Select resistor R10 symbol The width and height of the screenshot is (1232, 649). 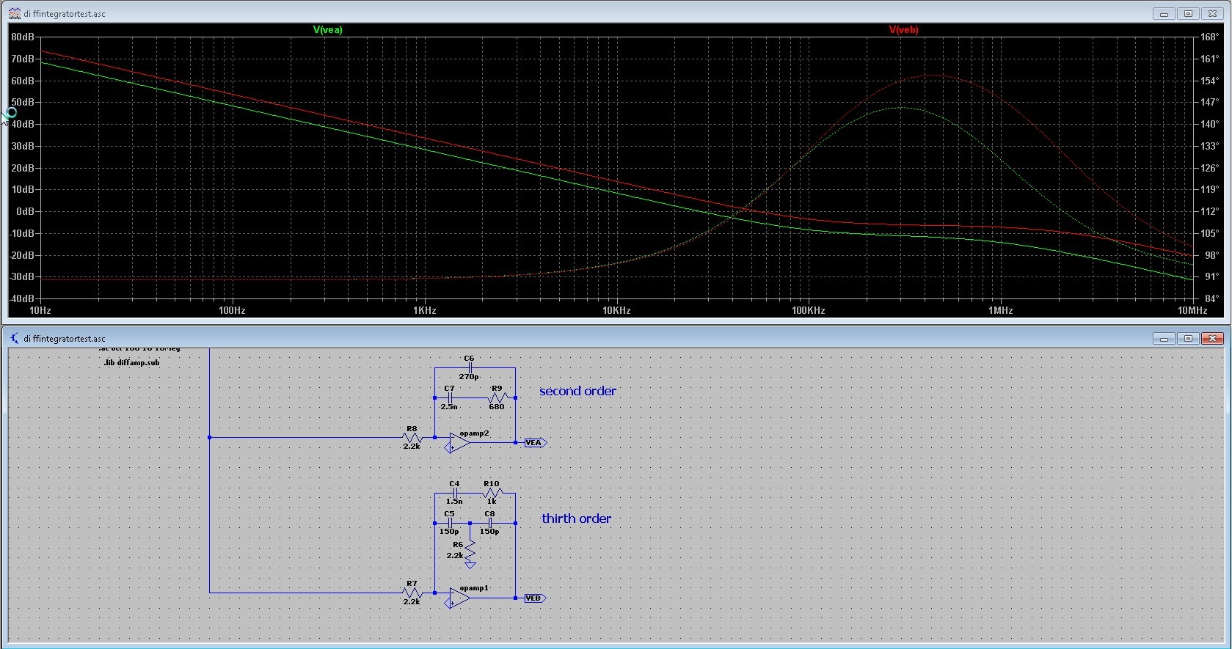point(492,493)
